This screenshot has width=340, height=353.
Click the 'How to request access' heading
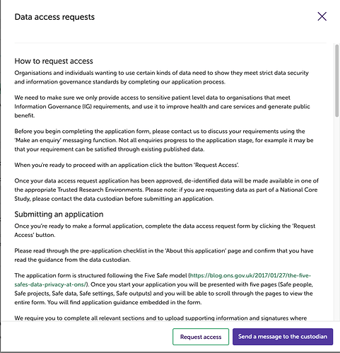(x=54, y=61)
